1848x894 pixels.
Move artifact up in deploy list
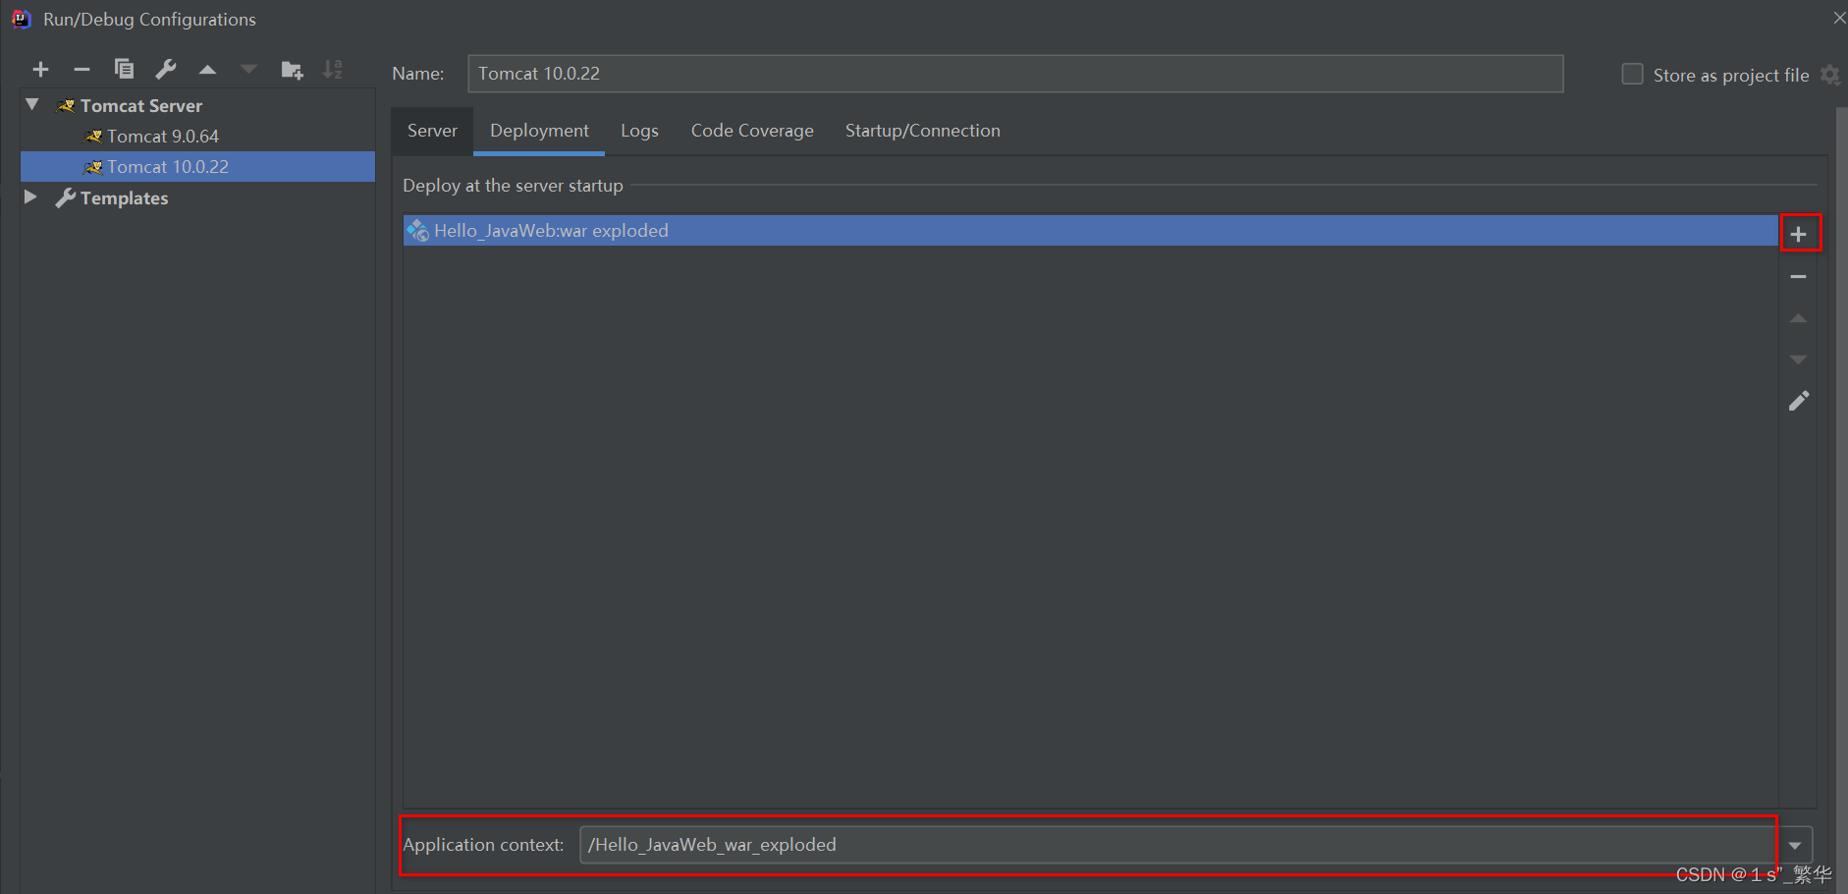(x=1799, y=318)
